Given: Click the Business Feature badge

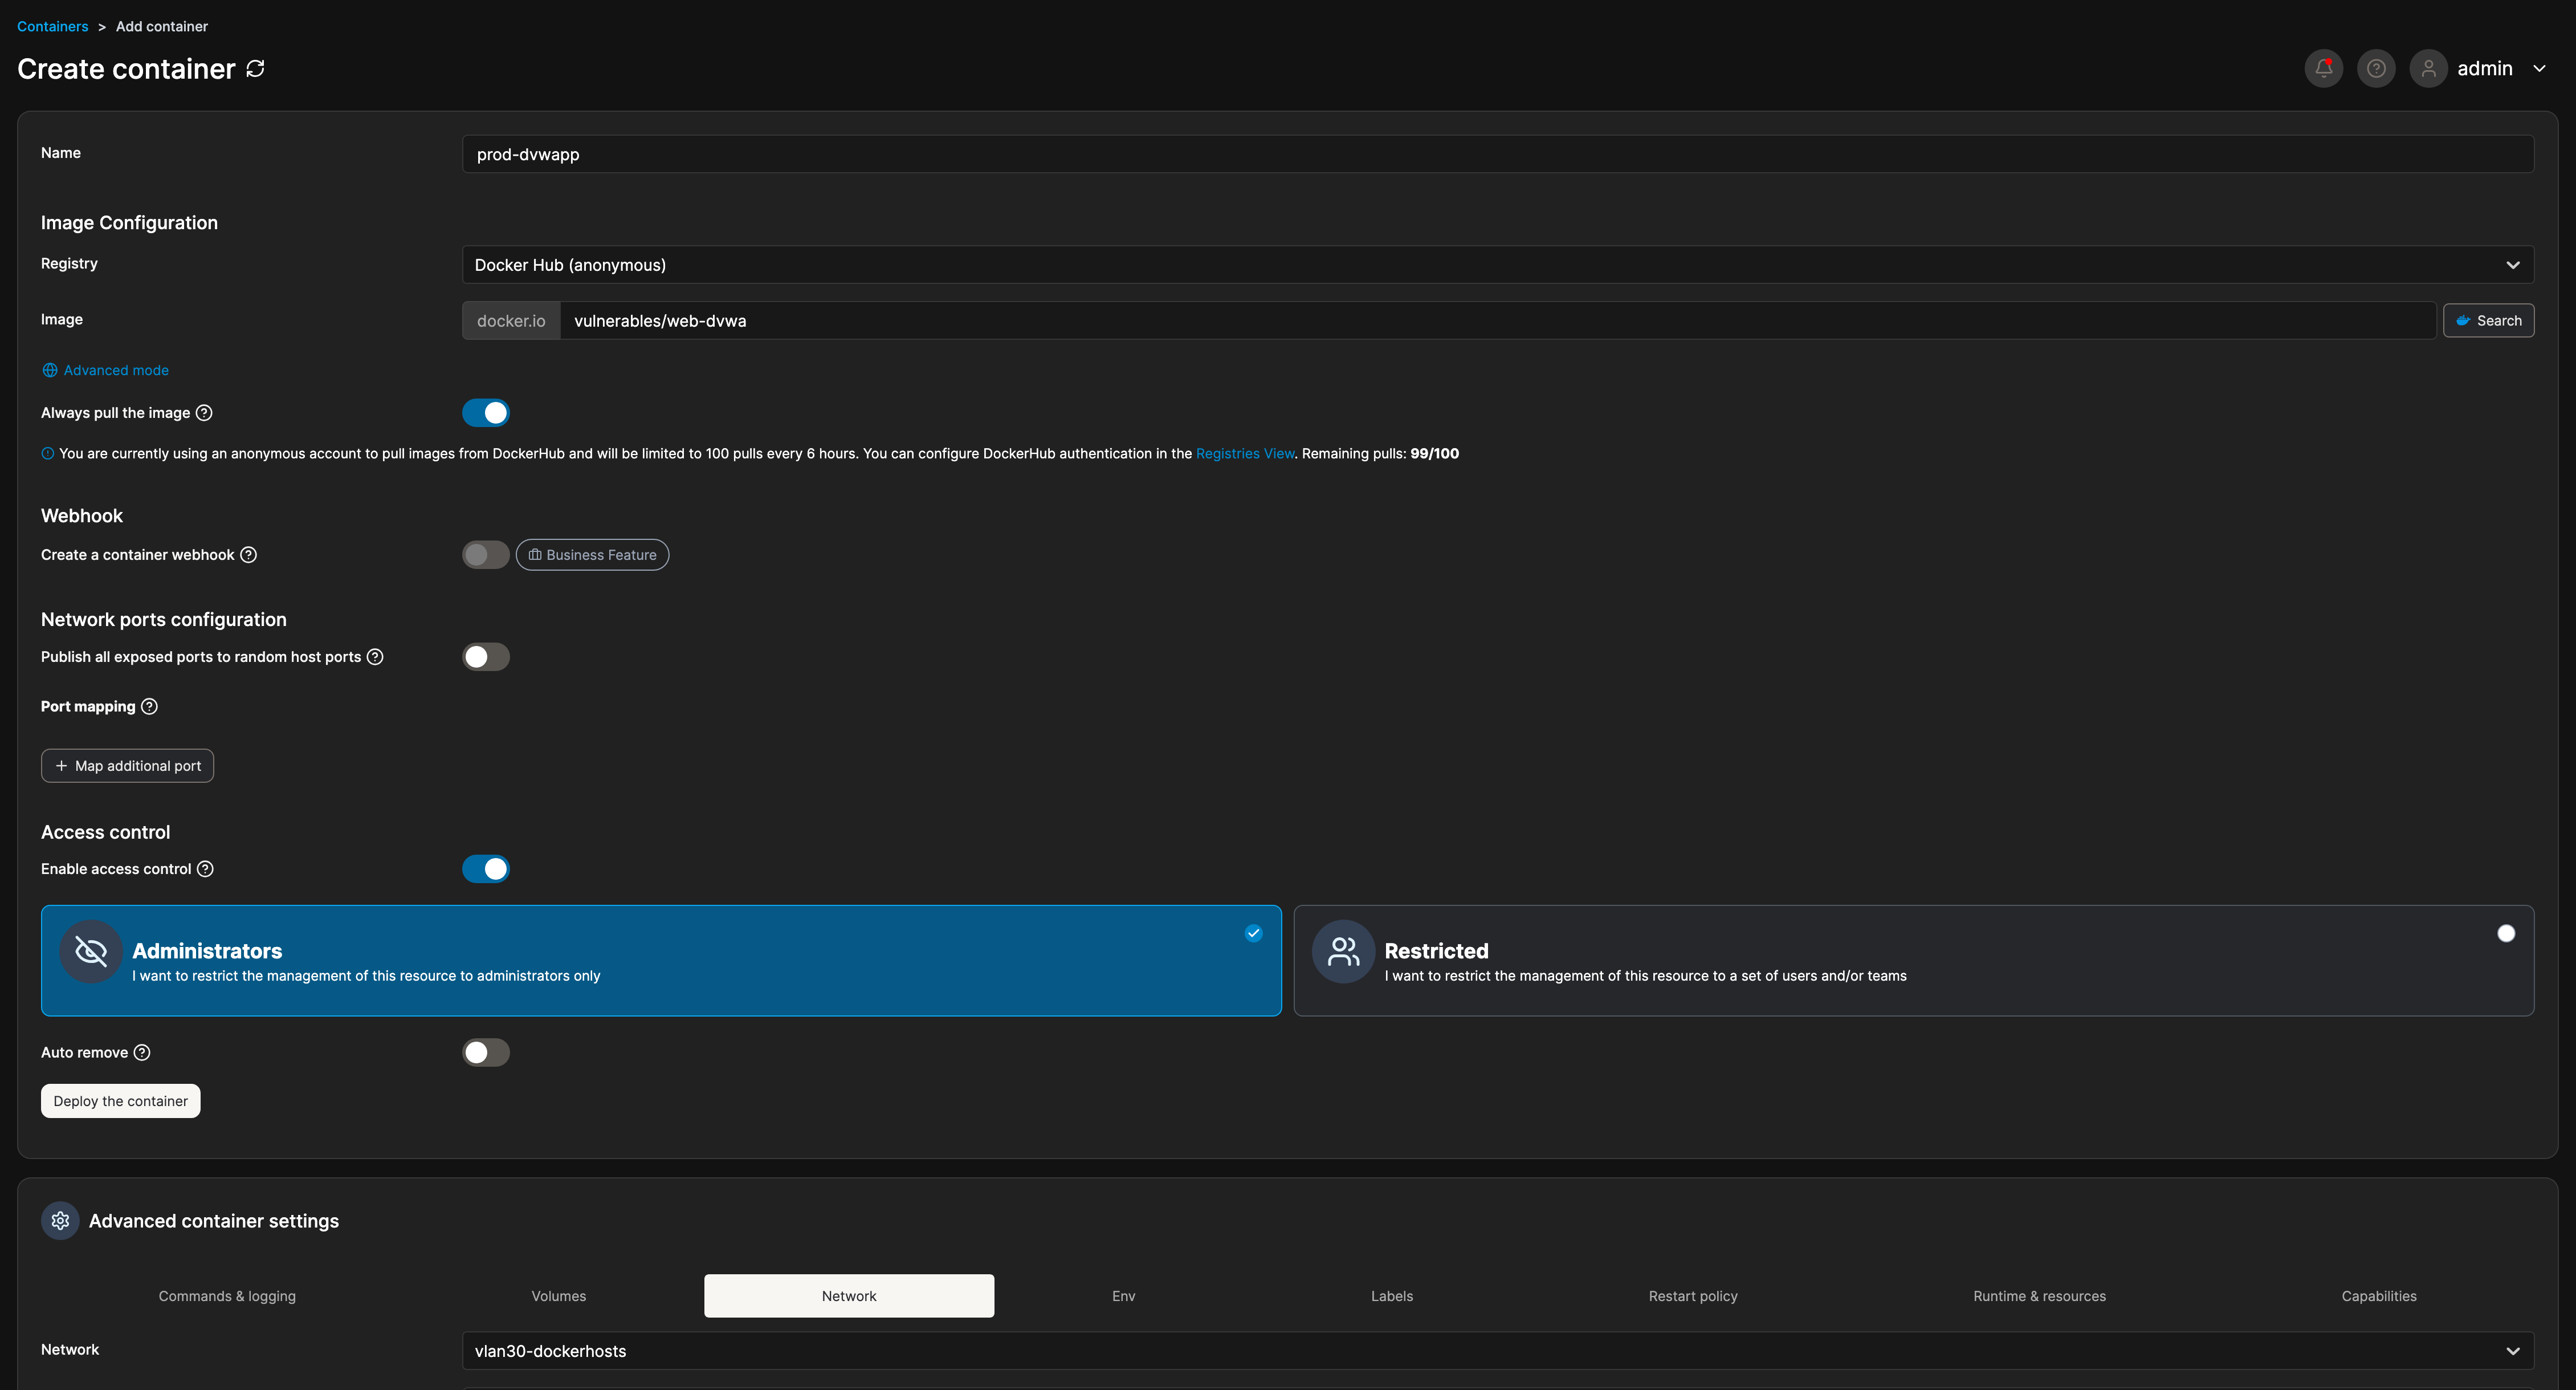Looking at the screenshot, I should click(592, 555).
